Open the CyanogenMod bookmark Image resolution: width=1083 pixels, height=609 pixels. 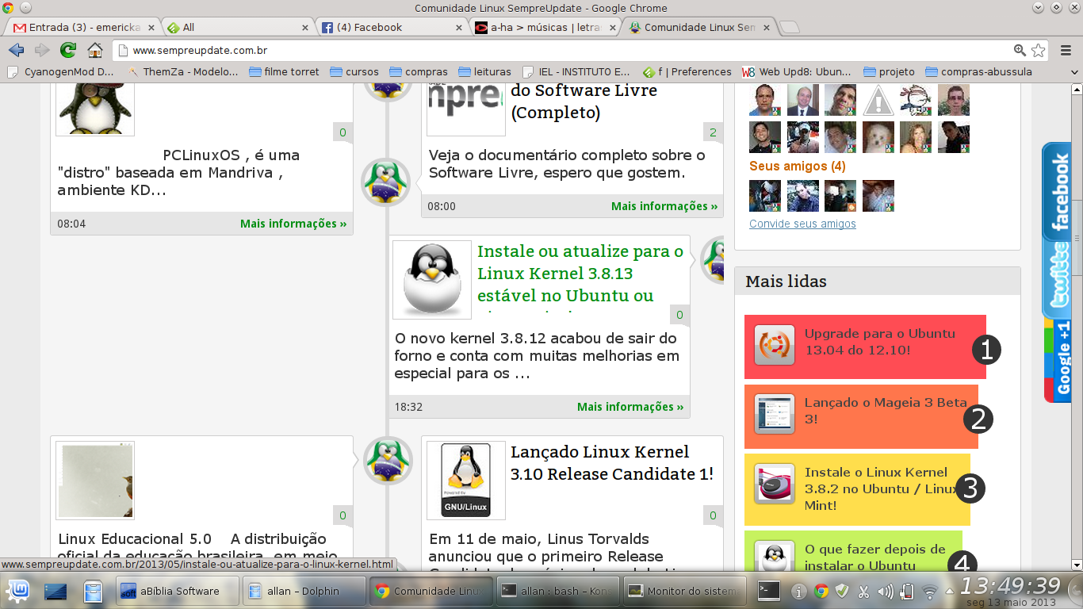tap(60, 71)
